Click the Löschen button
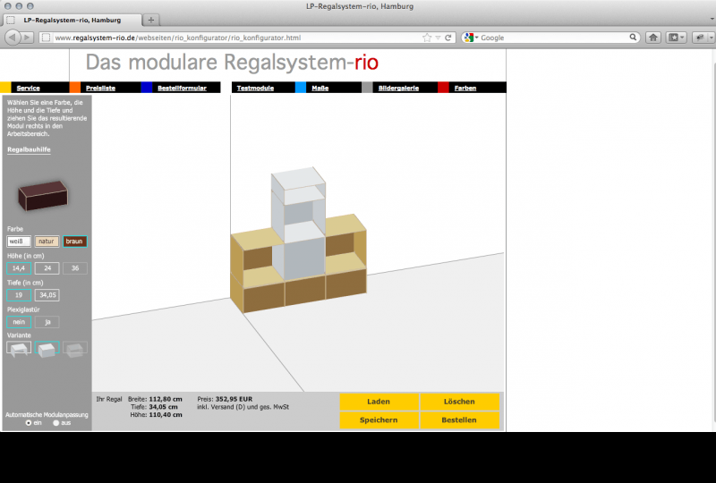The height and width of the screenshot is (483, 716). pos(459,402)
